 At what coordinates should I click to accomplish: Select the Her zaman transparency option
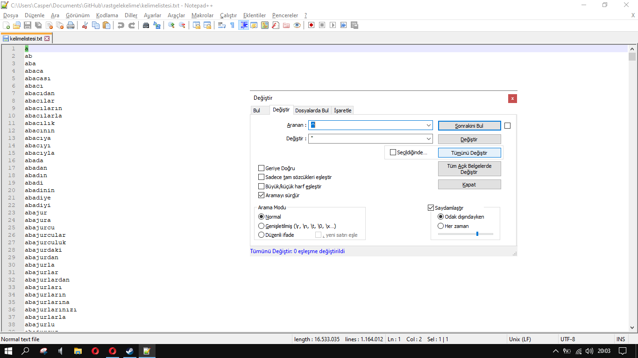point(440,226)
